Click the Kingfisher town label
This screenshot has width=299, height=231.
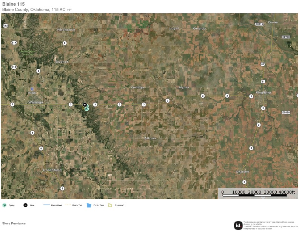[263, 92]
